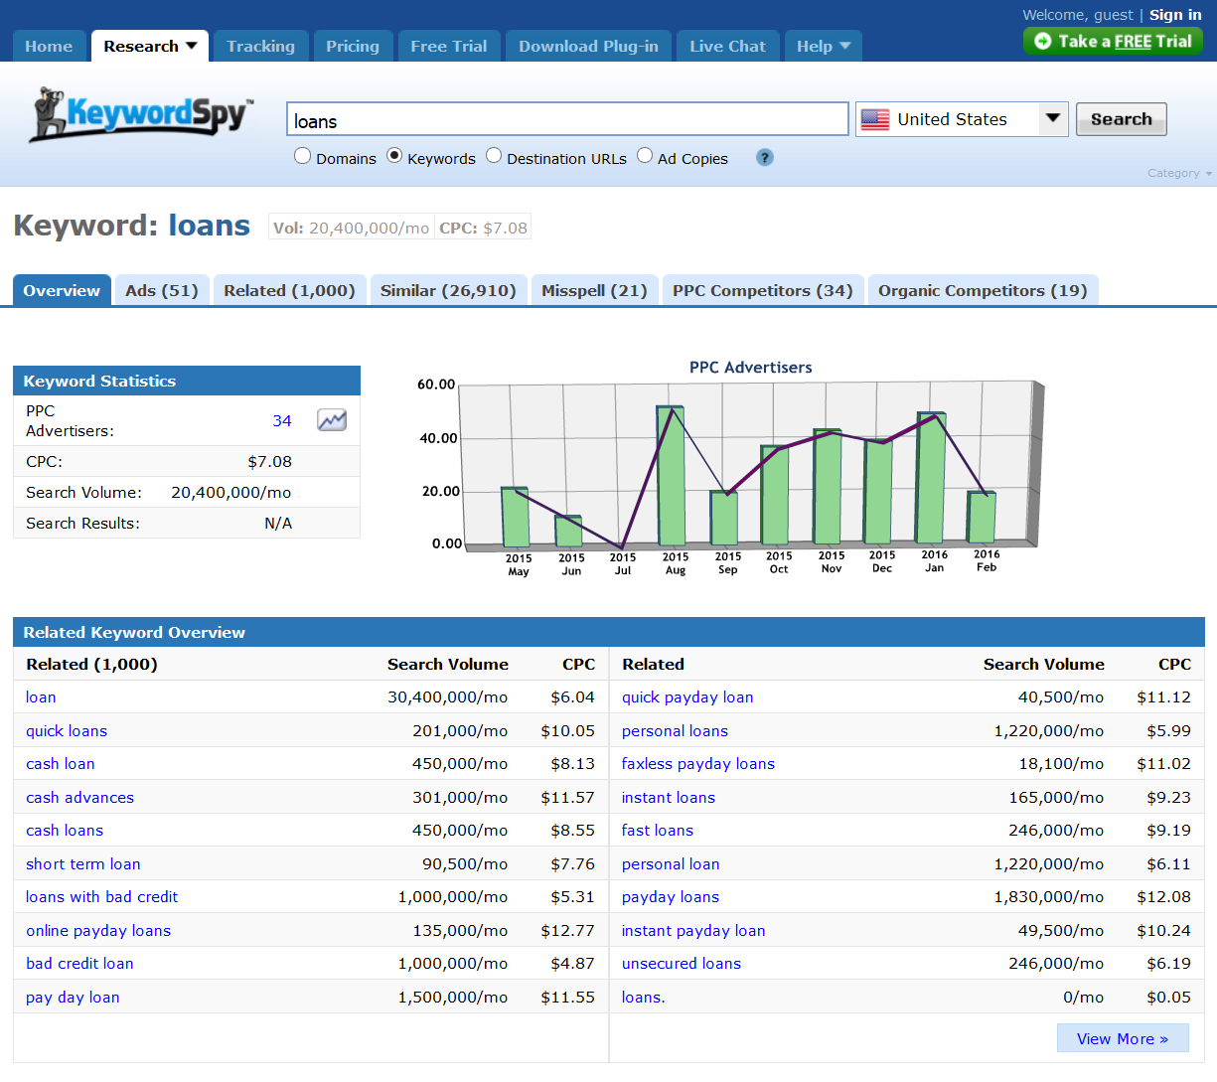Click the 'Search Volume: 20,400,000/mo' statistics row
This screenshot has width=1217, height=1082.
point(187,493)
